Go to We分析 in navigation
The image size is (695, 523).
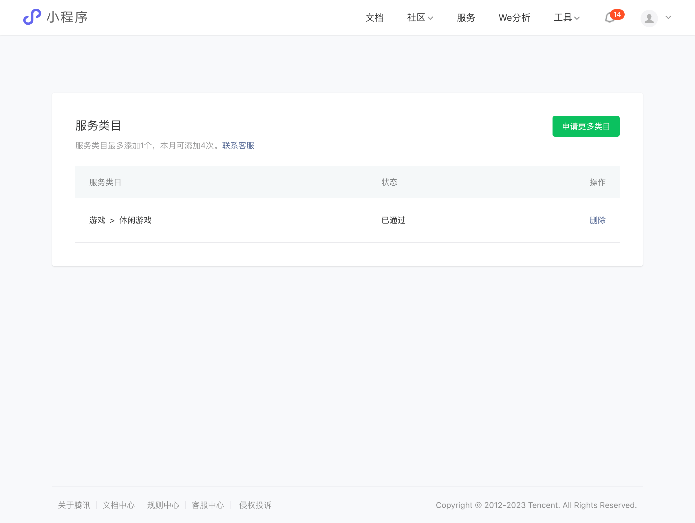pos(514,18)
